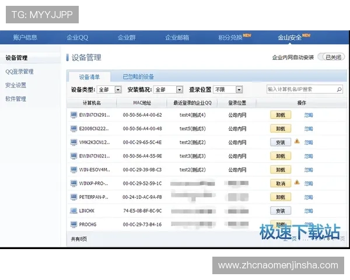The height and width of the screenshot is (280, 350).
Task: Open the 企业邮箱 top menu
Action: [177, 37]
